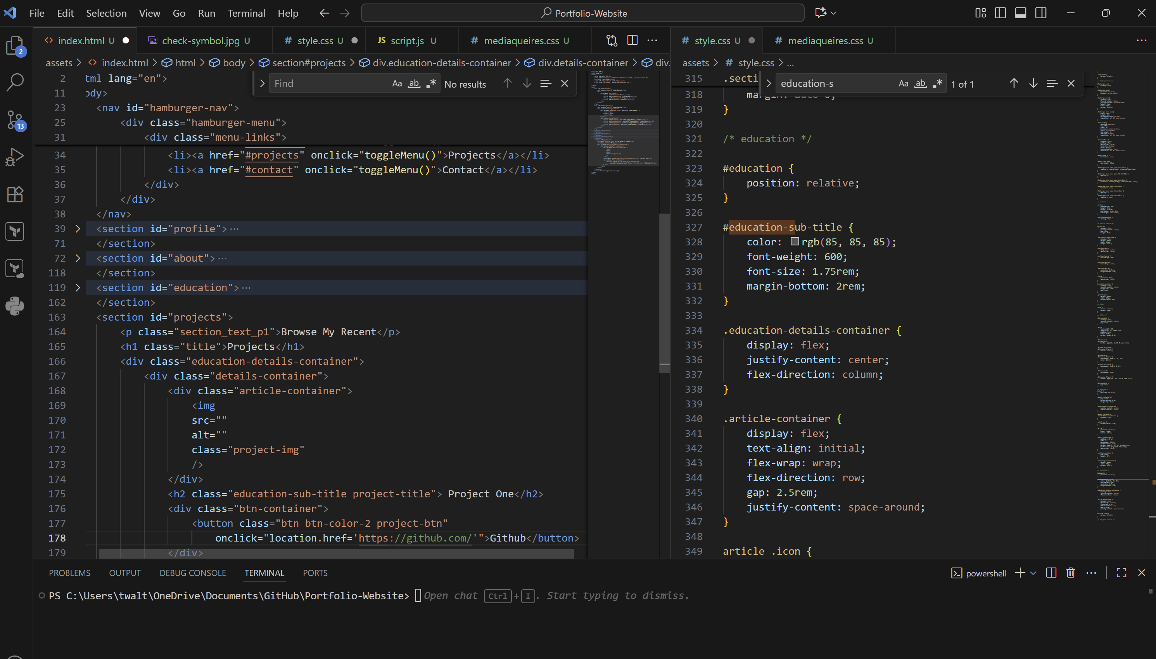The height and width of the screenshot is (659, 1156).
Task: Expand the folded section id="profile" line
Action: click(x=78, y=229)
